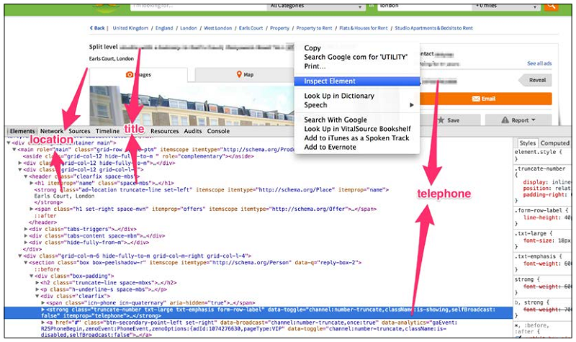Switch to the Network tab in DevTools

tap(52, 131)
